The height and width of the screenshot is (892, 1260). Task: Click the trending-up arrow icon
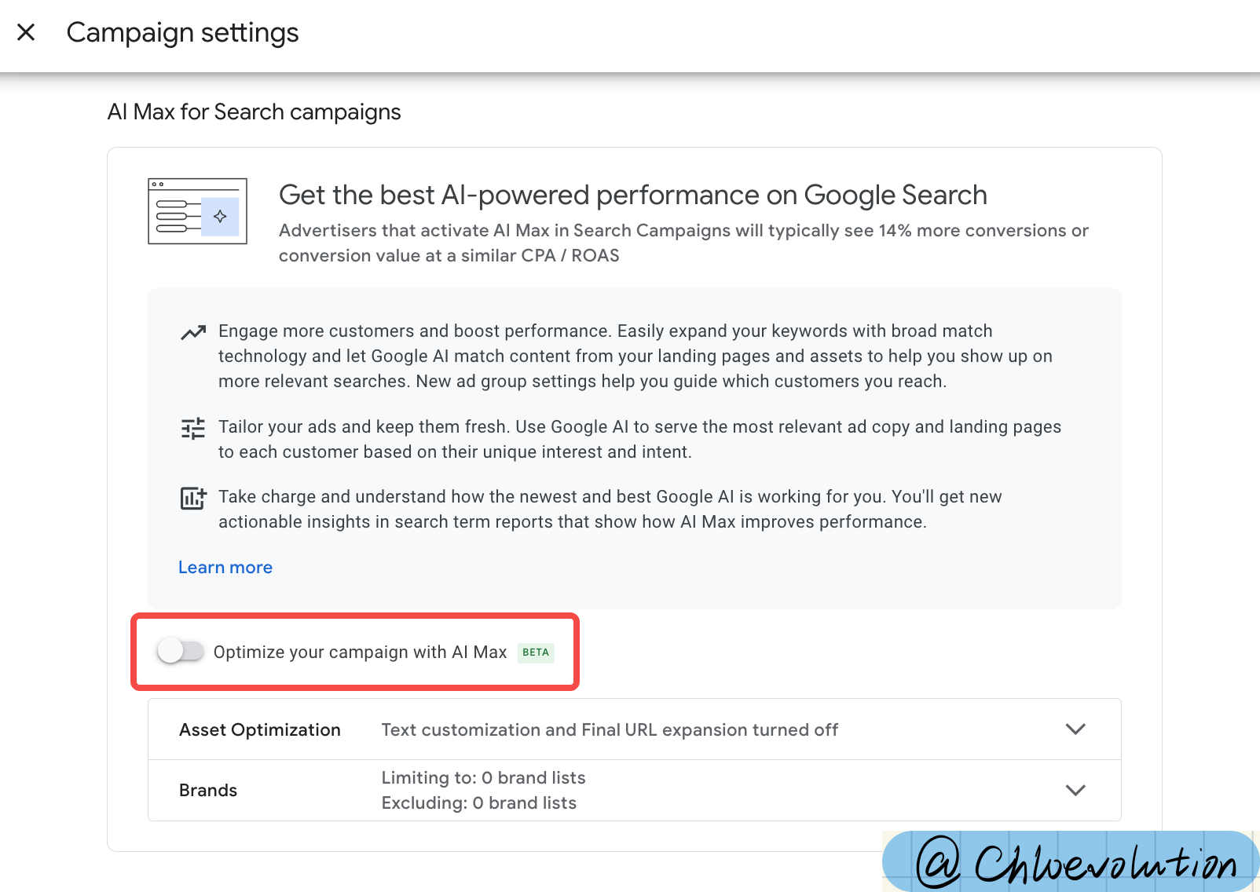tap(193, 332)
